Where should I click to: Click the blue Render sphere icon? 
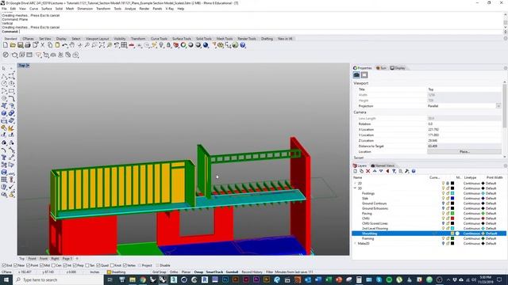click(x=206, y=45)
